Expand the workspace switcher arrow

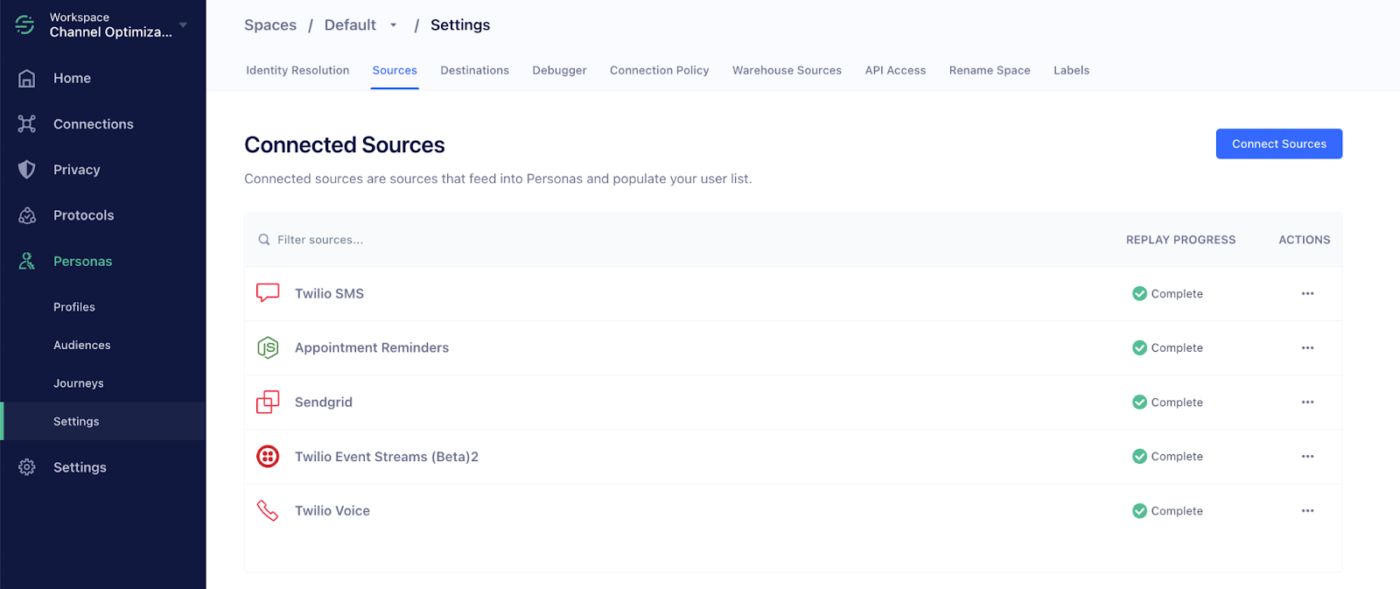point(183,25)
